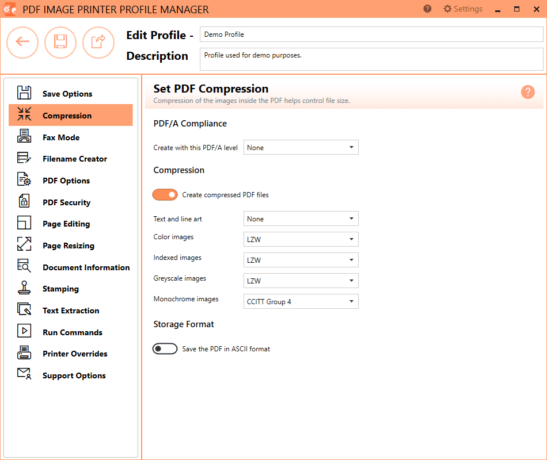This screenshot has height=460, width=547.
Task: Click the Document Information magnifier icon
Action: [24, 266]
